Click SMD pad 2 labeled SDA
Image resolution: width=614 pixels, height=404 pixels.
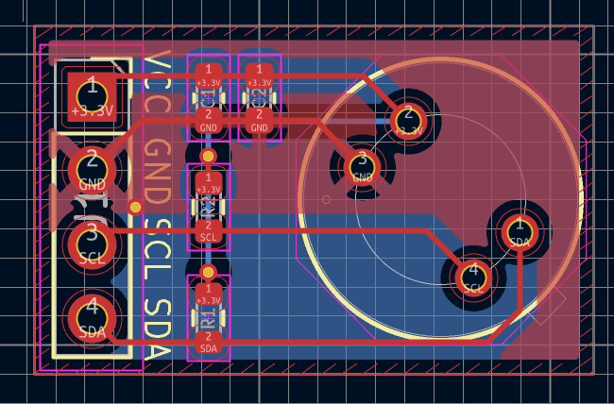[209, 343]
